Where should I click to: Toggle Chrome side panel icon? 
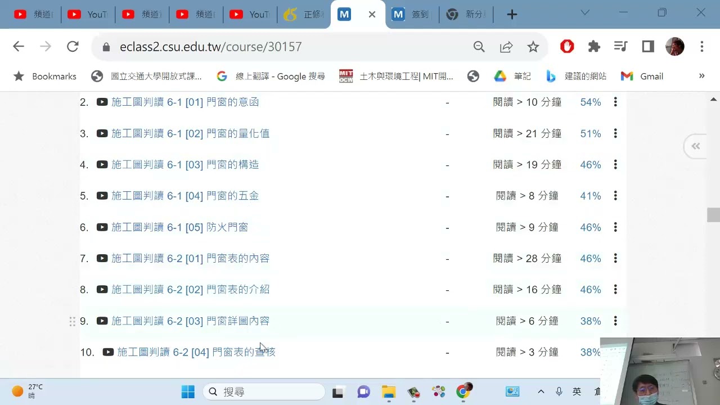tap(648, 47)
